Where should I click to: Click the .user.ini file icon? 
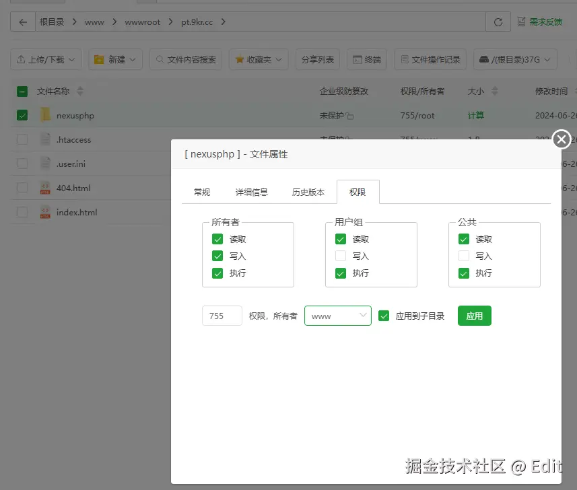[45, 164]
